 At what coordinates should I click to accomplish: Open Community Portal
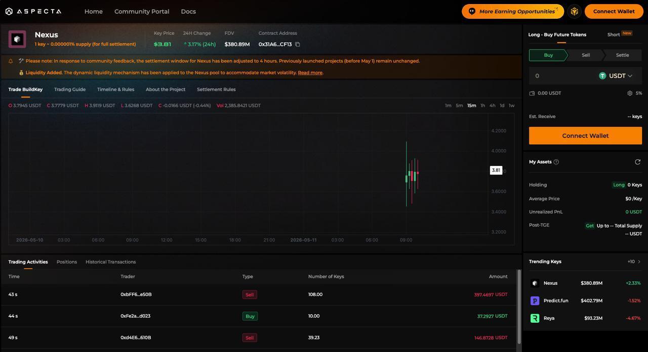point(142,11)
